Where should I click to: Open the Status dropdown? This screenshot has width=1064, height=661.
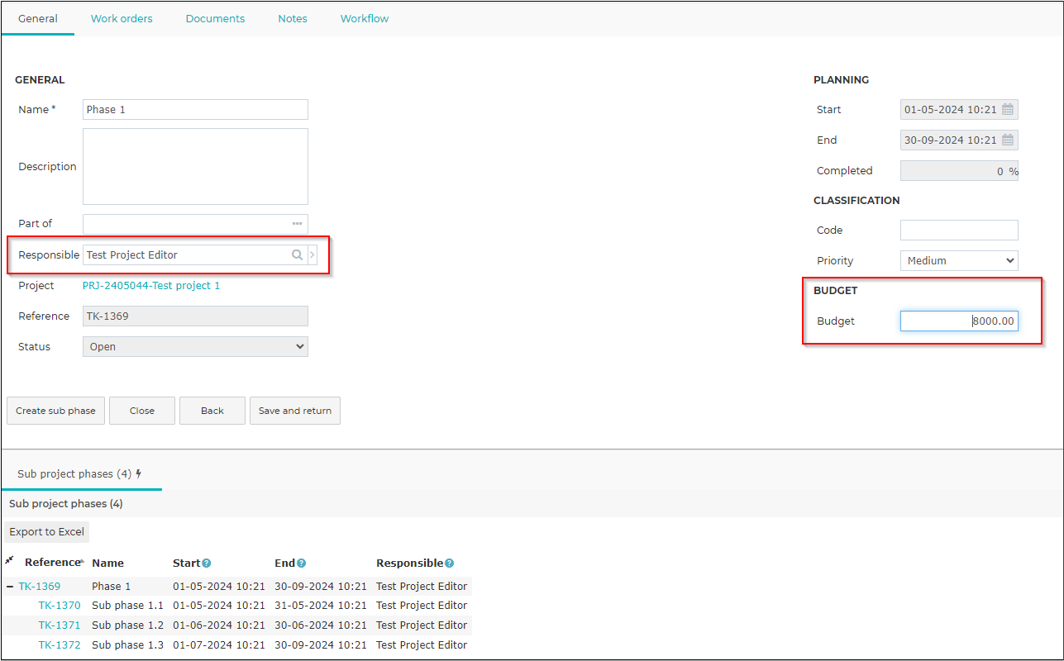coord(195,347)
